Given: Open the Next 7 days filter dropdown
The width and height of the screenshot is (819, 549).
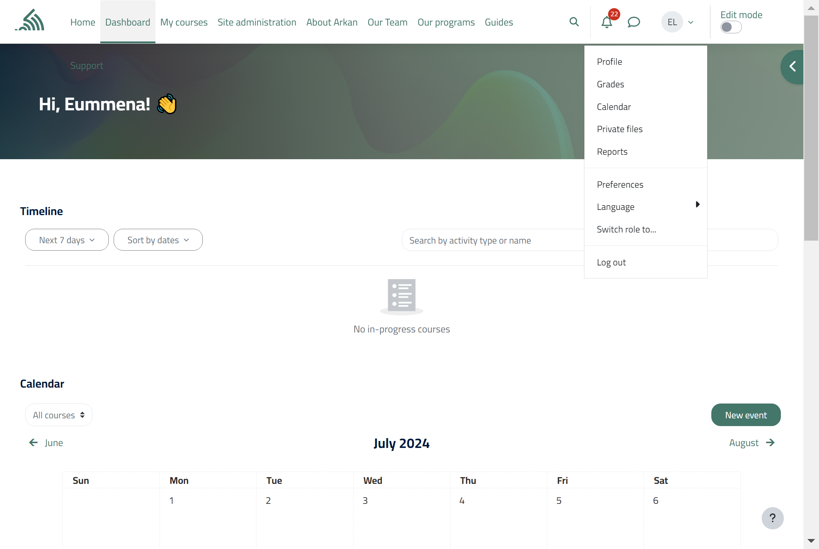Looking at the screenshot, I should tap(67, 240).
